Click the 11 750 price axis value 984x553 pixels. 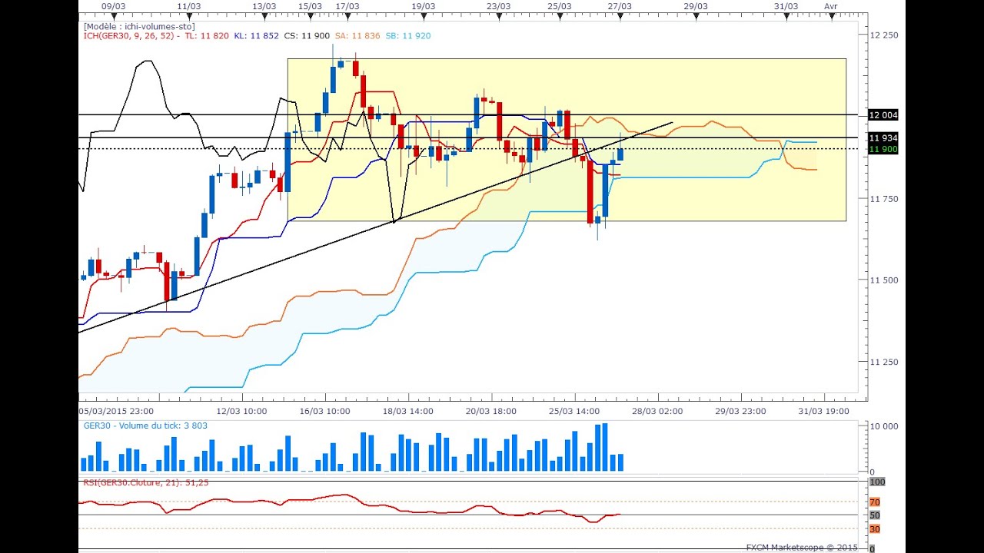click(x=883, y=199)
